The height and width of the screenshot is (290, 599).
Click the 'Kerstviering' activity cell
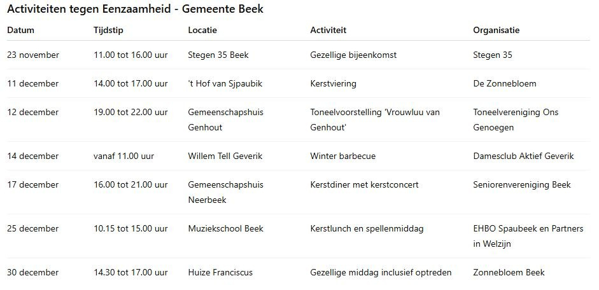[x=333, y=83]
